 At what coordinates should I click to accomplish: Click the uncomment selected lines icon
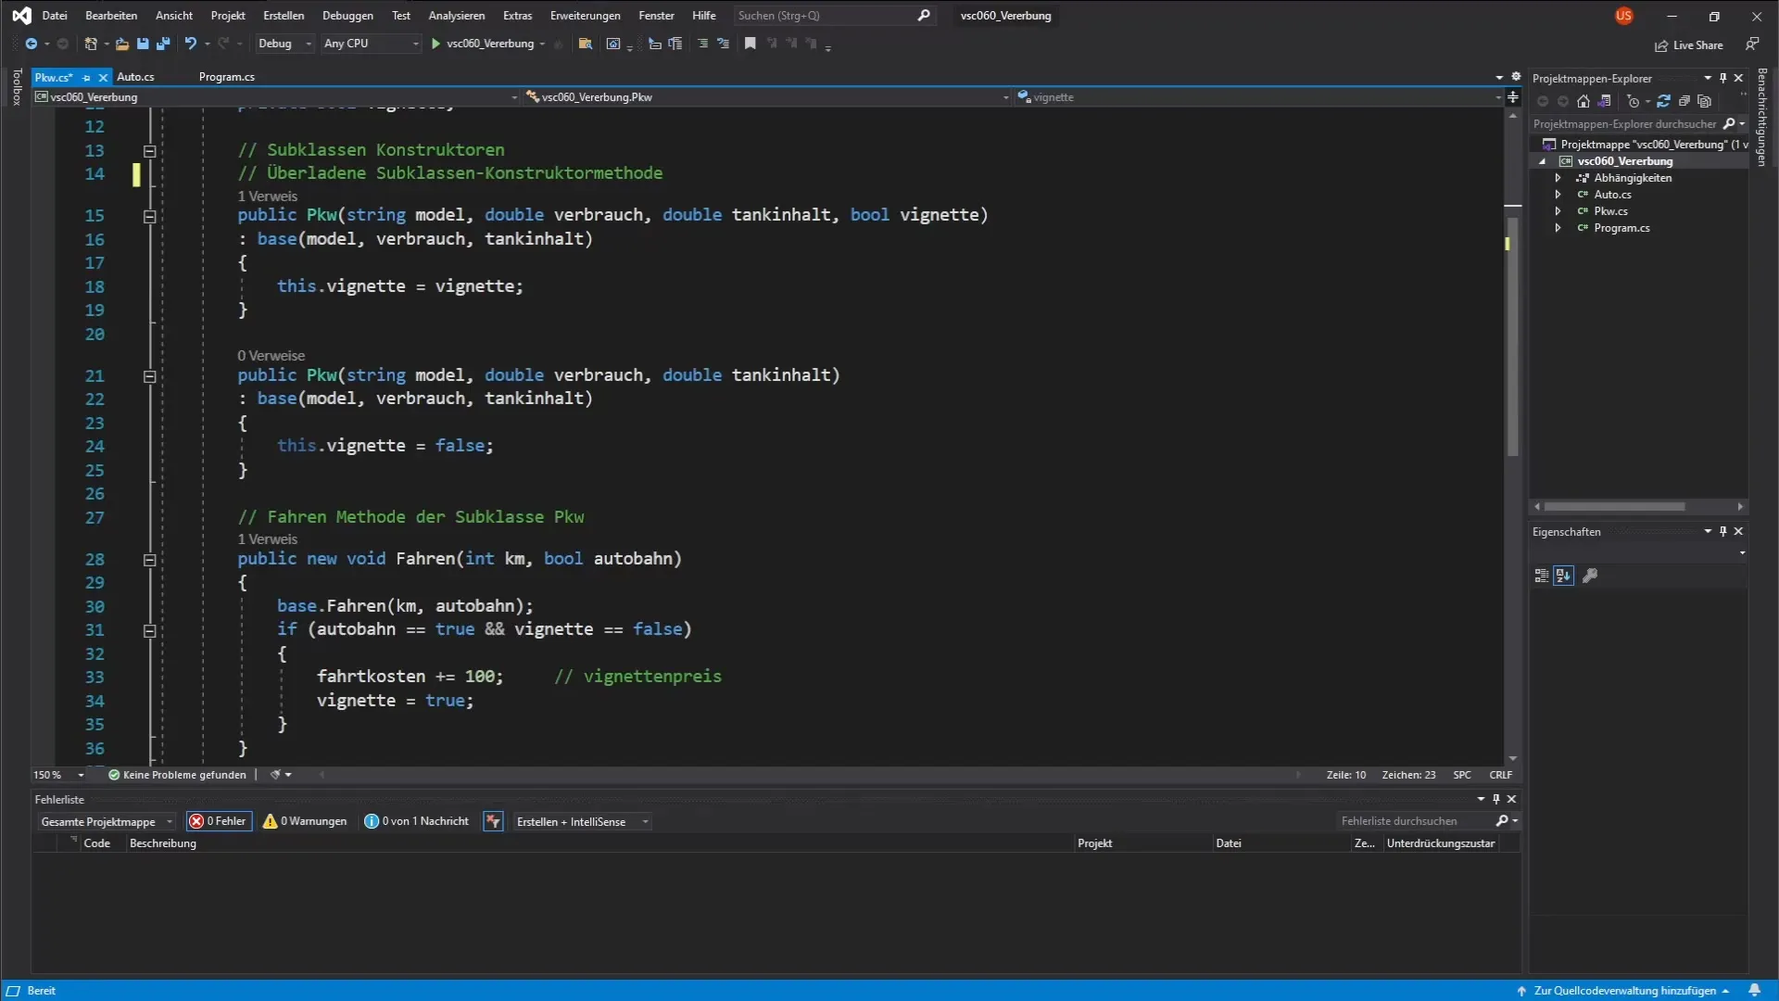click(x=724, y=44)
